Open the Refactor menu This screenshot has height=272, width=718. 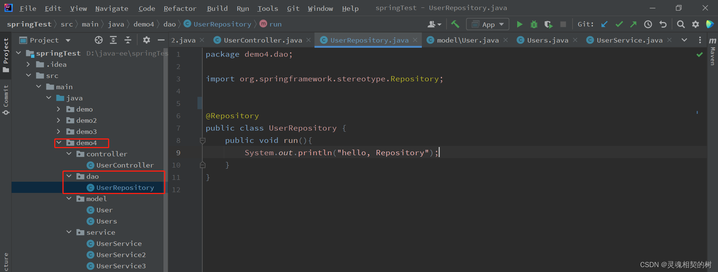[180, 8]
